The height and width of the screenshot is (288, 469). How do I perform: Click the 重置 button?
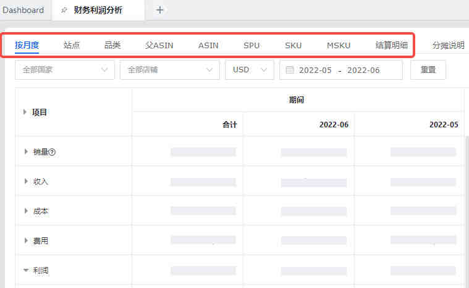click(428, 70)
